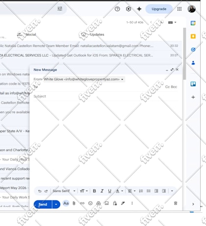Send the new message
The image size is (206, 226).
(x=43, y=204)
